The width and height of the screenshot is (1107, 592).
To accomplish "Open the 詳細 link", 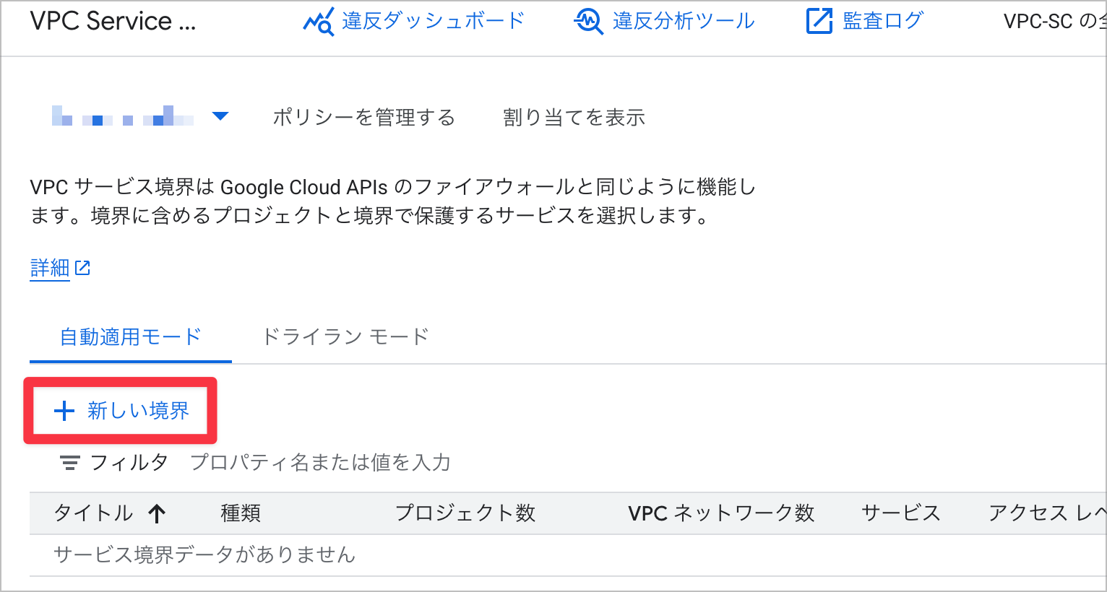I will pyautogui.click(x=50, y=268).
